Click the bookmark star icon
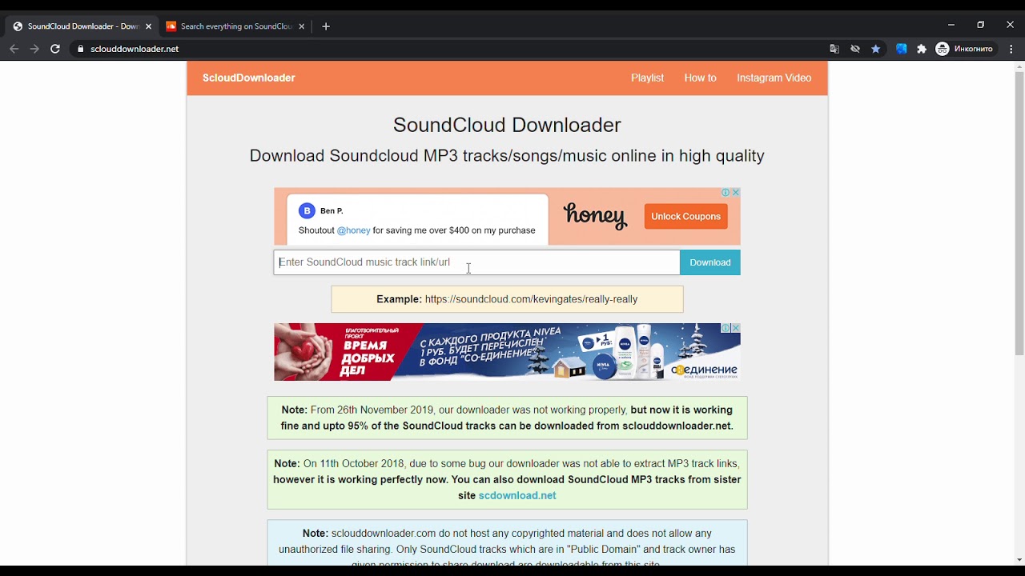The width and height of the screenshot is (1025, 576). coord(876,49)
